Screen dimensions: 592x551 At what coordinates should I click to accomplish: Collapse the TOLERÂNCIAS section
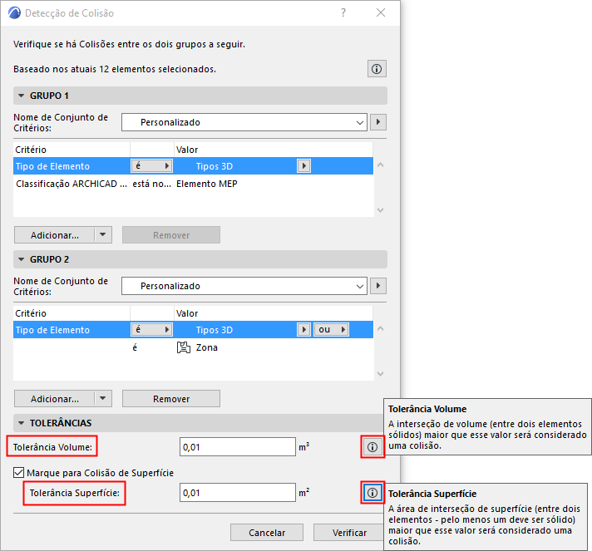coord(21,423)
